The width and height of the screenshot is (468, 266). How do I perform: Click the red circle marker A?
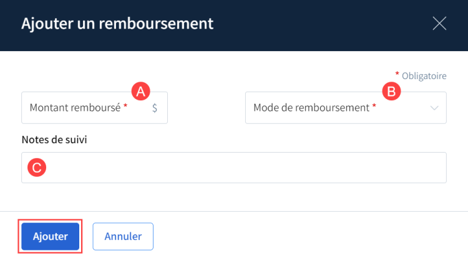140,91
